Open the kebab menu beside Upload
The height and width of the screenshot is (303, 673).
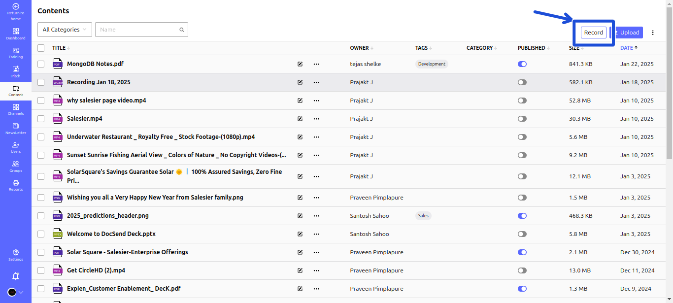pyautogui.click(x=653, y=33)
